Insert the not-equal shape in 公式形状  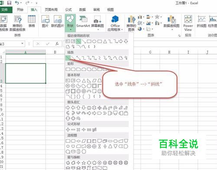pos(94,130)
